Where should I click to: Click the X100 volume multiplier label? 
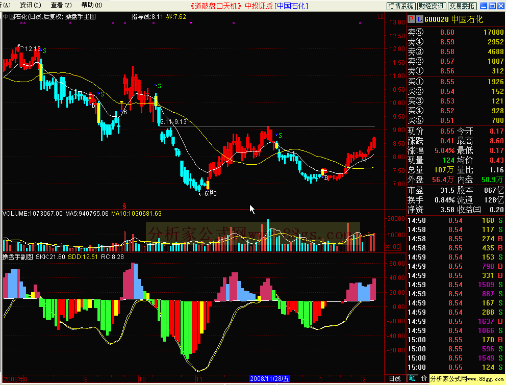click(x=393, y=247)
